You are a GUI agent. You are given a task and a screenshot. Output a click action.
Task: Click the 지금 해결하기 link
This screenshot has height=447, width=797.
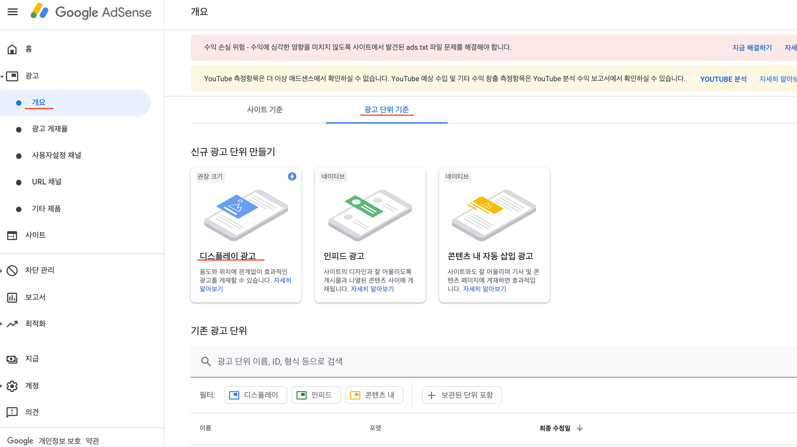click(x=751, y=48)
